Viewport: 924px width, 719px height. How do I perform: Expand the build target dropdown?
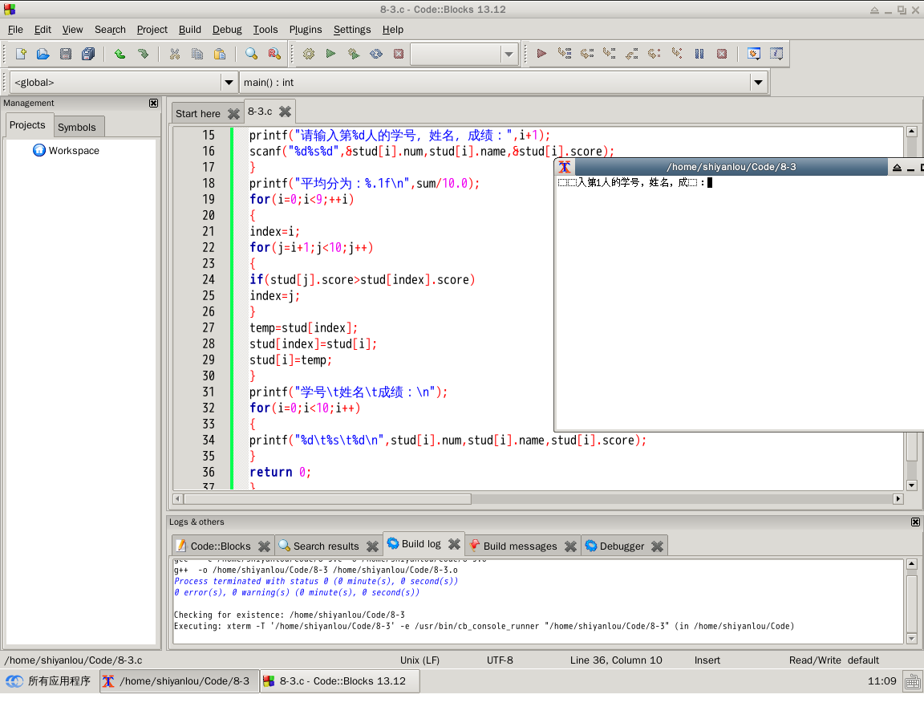click(x=509, y=55)
